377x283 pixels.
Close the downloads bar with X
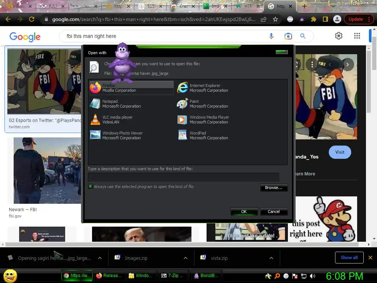(x=370, y=258)
